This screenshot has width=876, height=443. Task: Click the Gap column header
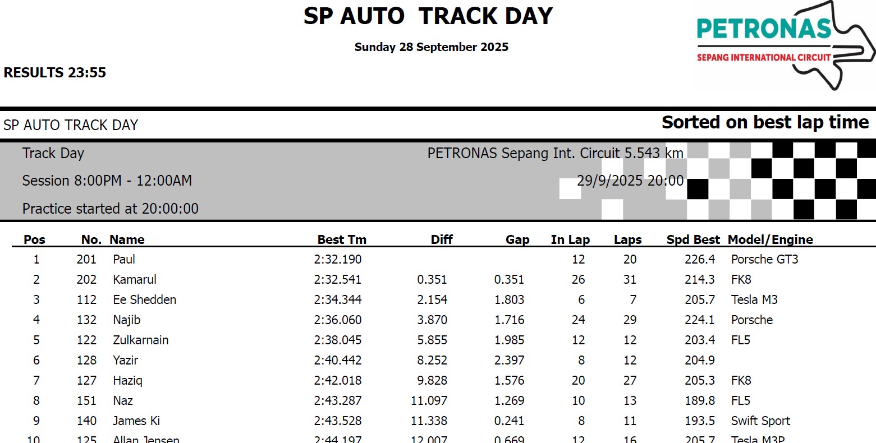pos(517,239)
